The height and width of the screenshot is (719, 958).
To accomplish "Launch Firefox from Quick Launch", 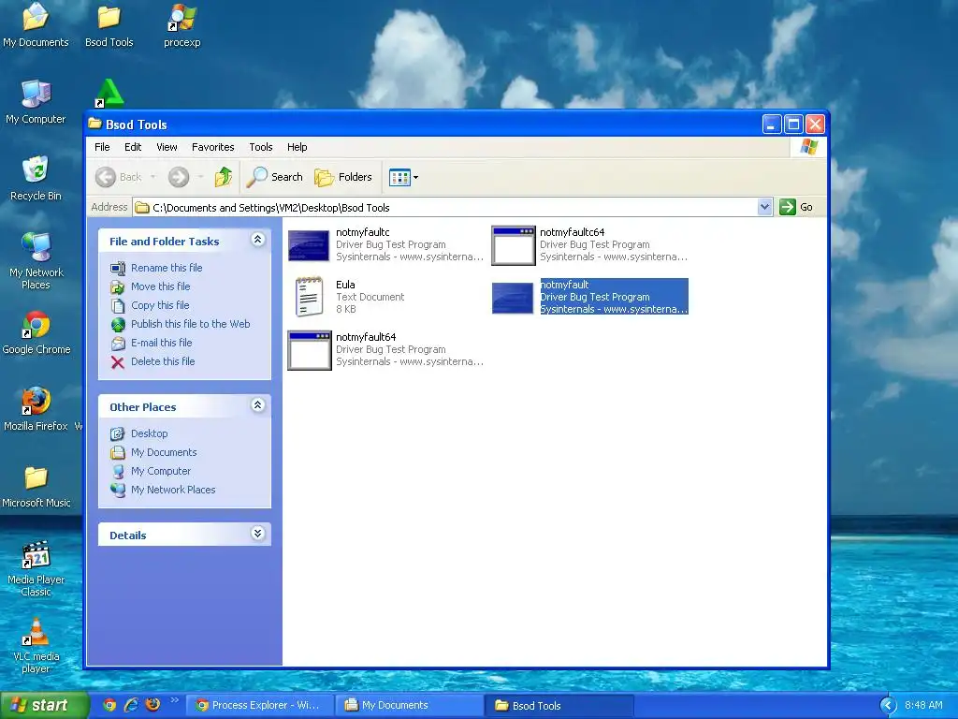I will [152, 705].
